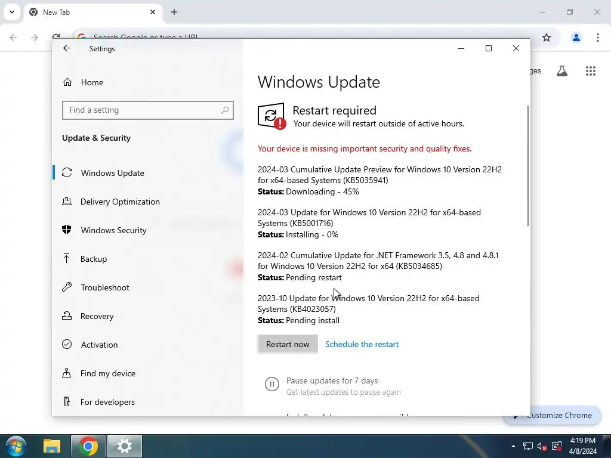The width and height of the screenshot is (611, 458).
Task: Go back using the Settings back arrow
Action: point(67,48)
